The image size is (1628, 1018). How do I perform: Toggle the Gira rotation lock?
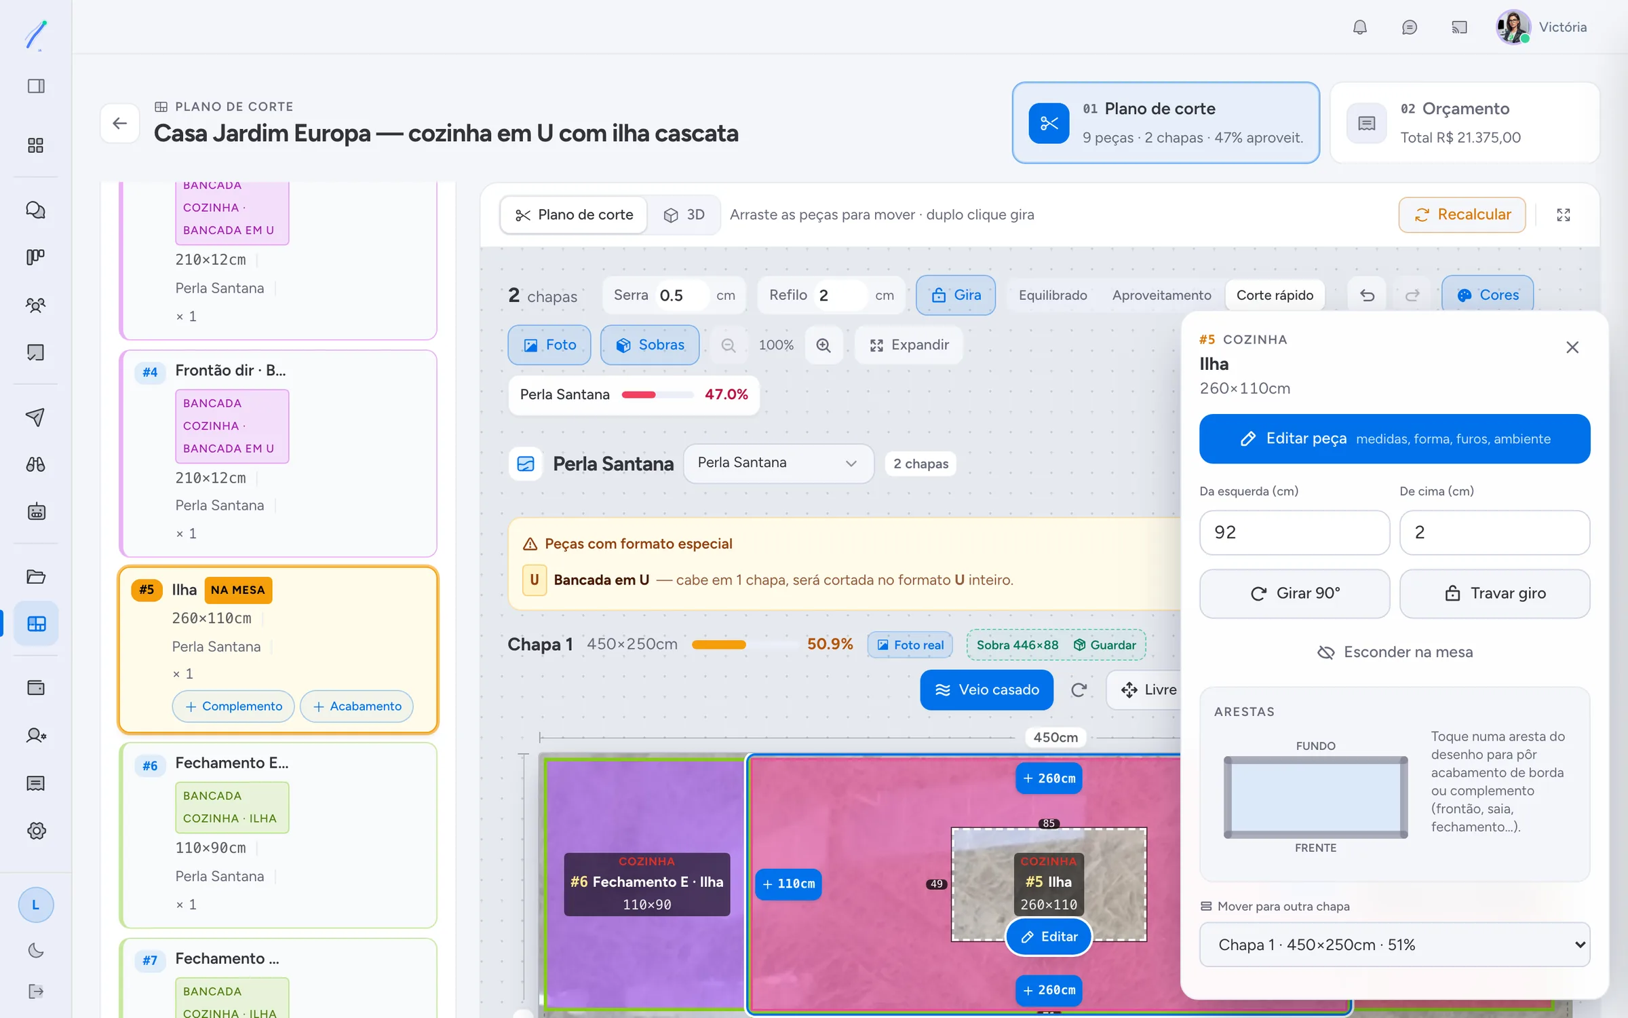[956, 295]
